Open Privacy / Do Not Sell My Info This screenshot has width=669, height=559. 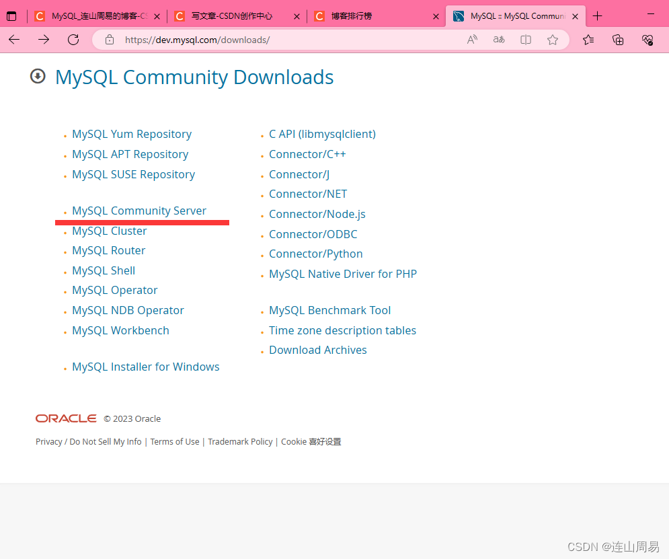click(x=88, y=442)
